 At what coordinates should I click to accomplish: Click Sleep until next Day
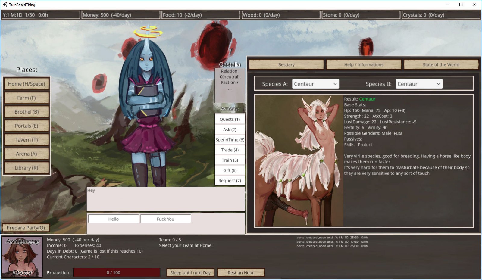(x=190, y=273)
